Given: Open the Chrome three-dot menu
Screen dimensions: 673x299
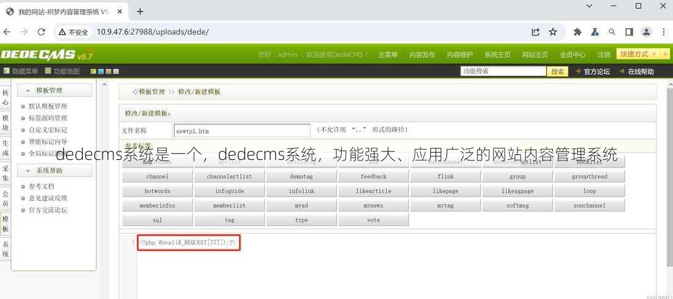Looking at the screenshot, I should (663, 32).
